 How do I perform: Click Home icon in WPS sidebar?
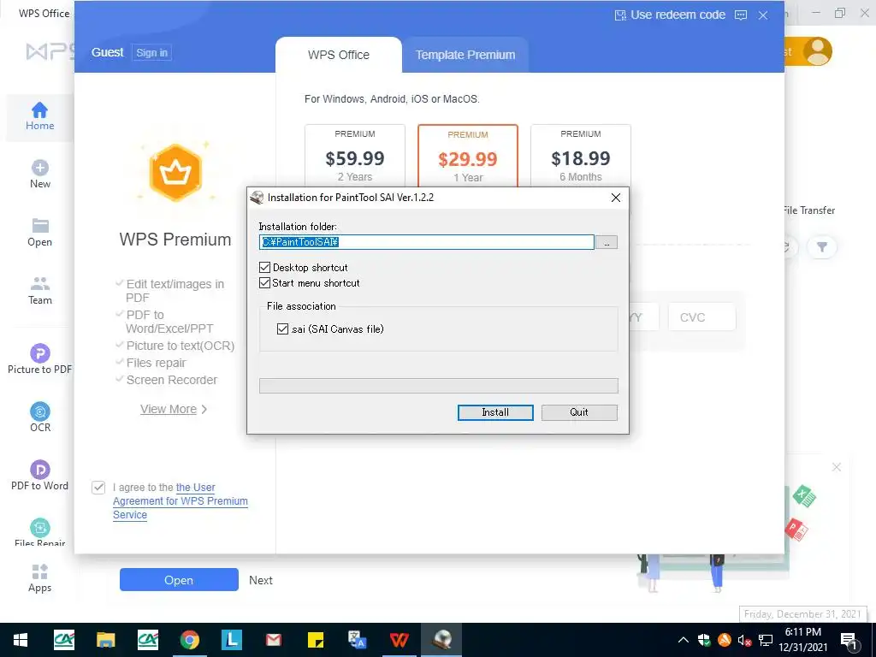pos(39,110)
